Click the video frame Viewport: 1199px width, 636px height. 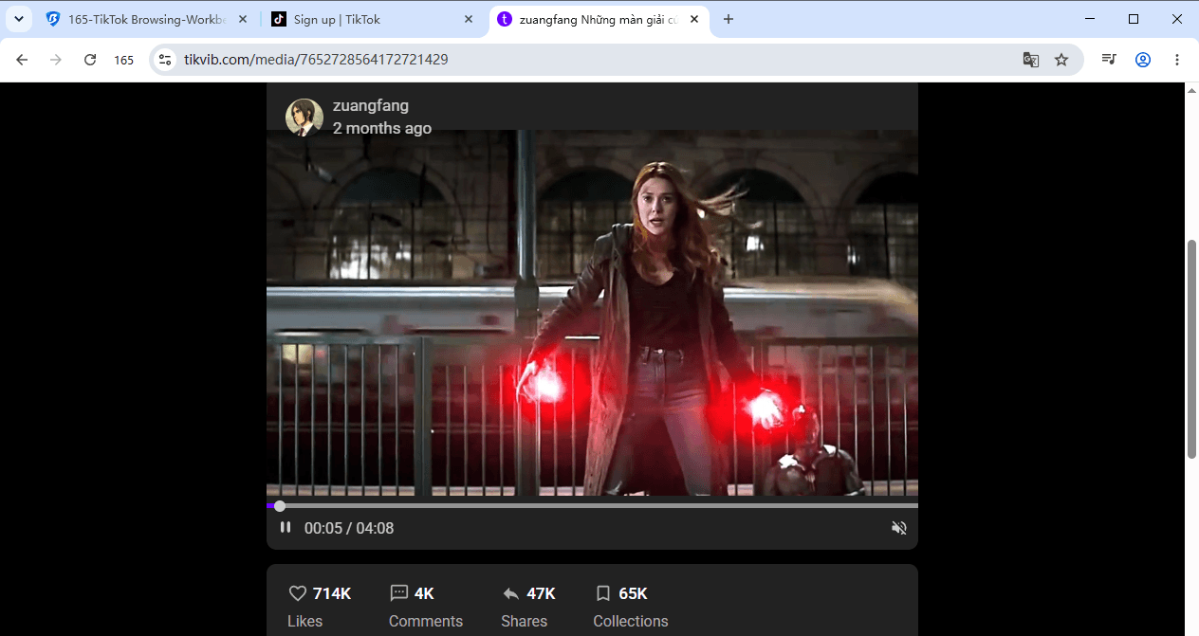592,313
